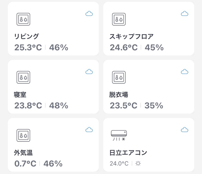Tap the 日立エアコン air conditioner icon
This screenshot has width=202, height=174.
coord(119,135)
